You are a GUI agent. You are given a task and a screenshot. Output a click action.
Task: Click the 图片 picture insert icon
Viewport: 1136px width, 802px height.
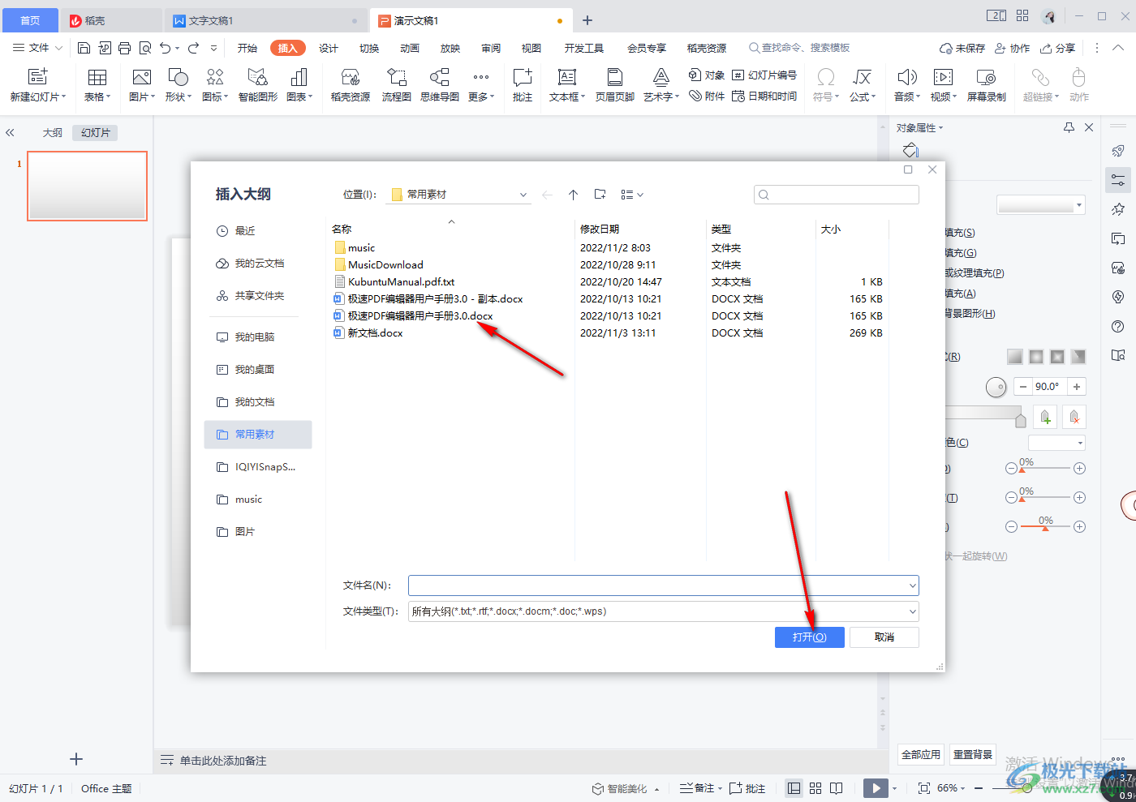[141, 77]
